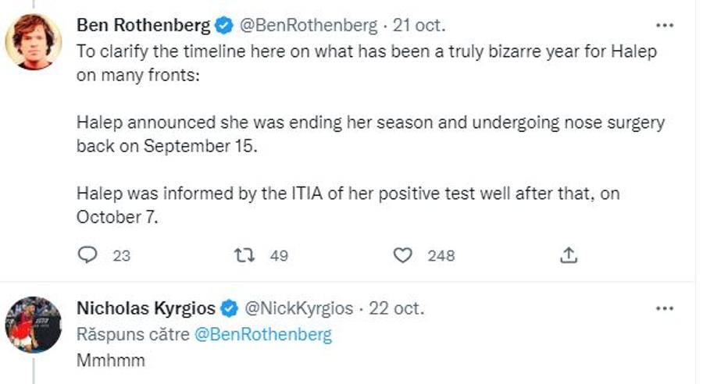The width and height of the screenshot is (703, 384).
Task: Open the @NickKyrgios handle link
Action: pyautogui.click(x=299, y=308)
